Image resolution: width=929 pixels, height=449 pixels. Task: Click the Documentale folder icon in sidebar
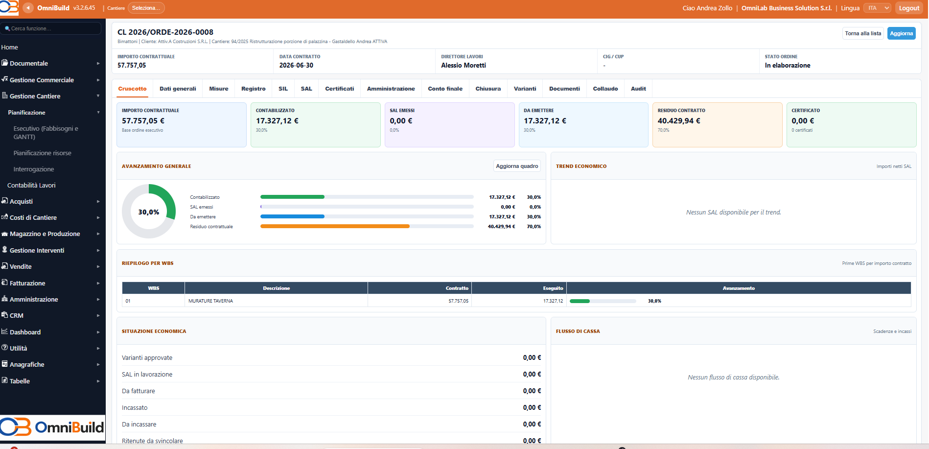[x=4, y=63]
